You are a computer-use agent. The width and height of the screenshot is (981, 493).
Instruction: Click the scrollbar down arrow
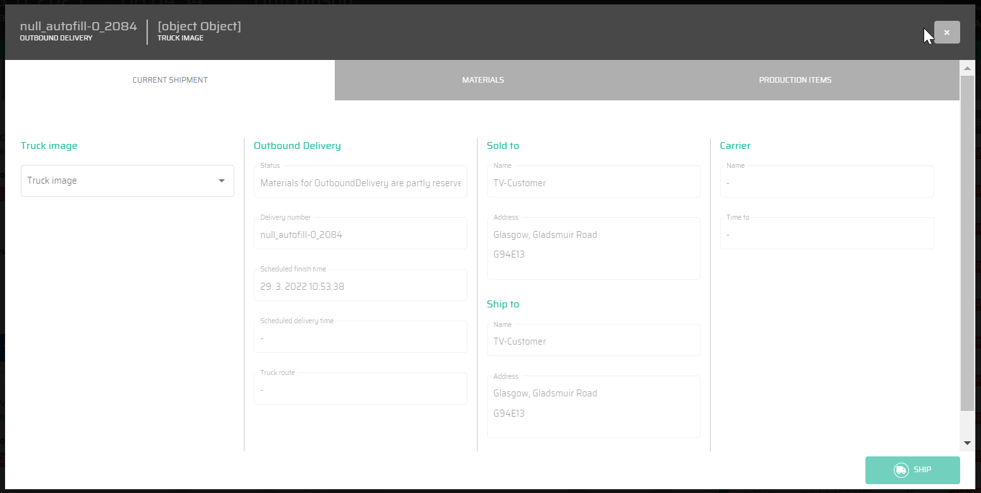[966, 443]
